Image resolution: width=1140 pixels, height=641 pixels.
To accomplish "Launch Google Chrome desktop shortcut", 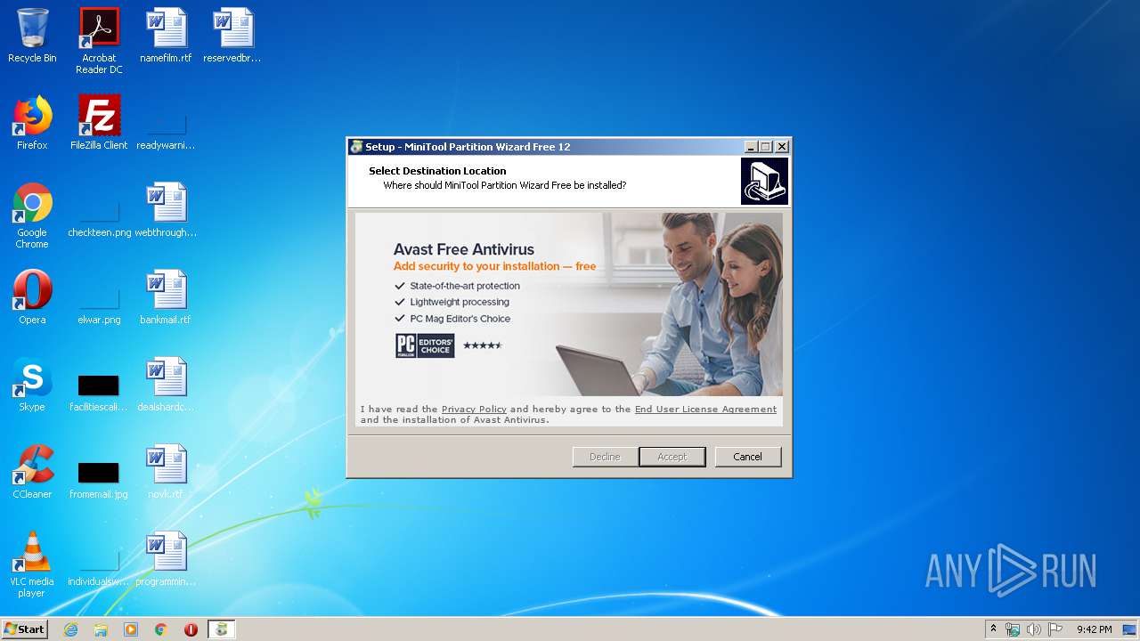I will [32, 216].
